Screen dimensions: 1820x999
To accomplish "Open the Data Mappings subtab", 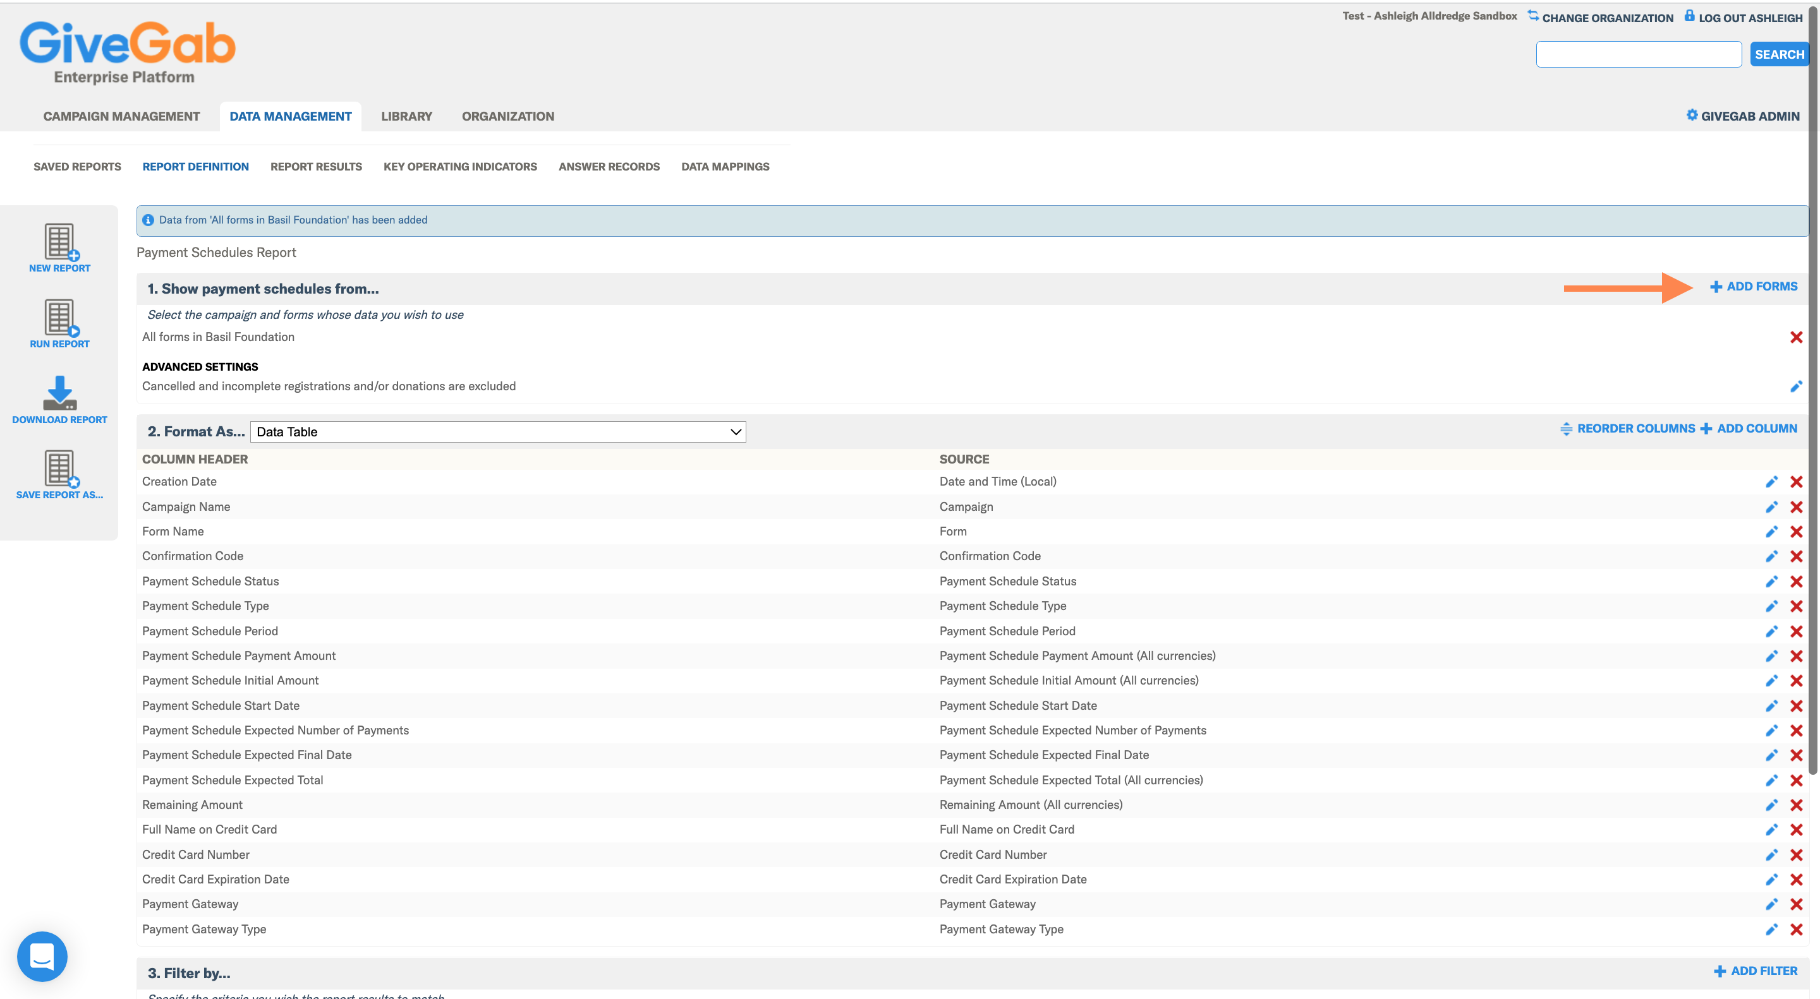I will (725, 167).
